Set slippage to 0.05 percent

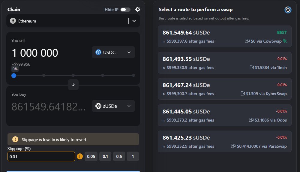point(91,156)
